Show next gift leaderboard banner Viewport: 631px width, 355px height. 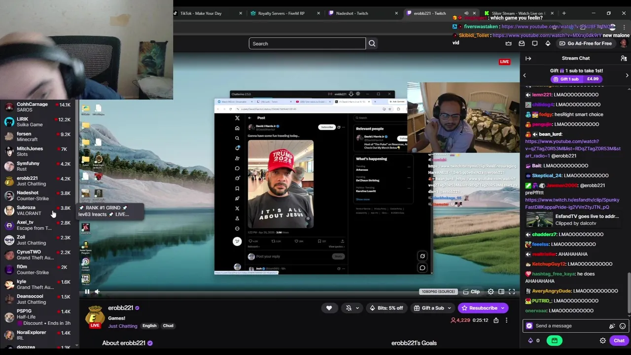(627, 75)
